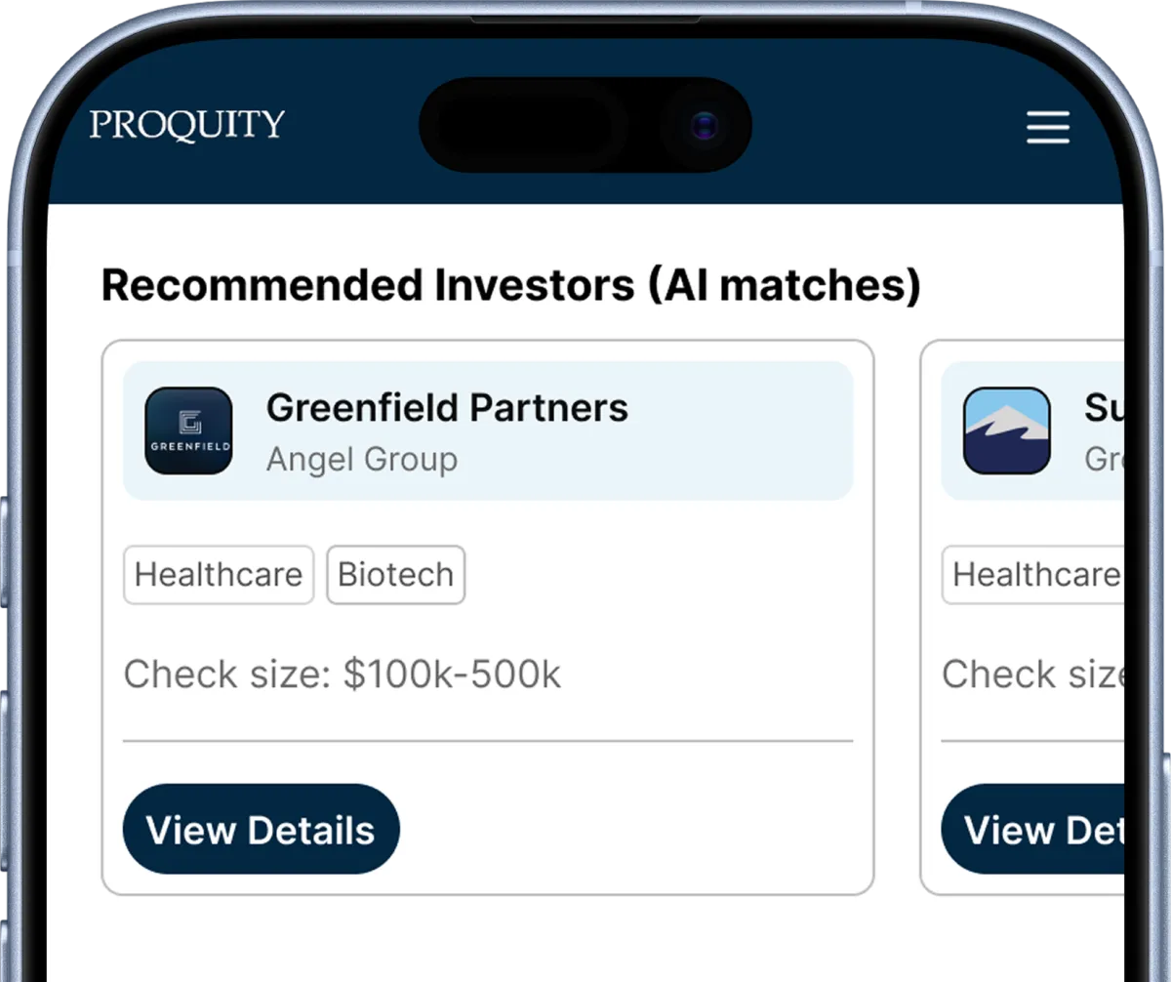Click the divider line in Greenfield card

coord(488,741)
